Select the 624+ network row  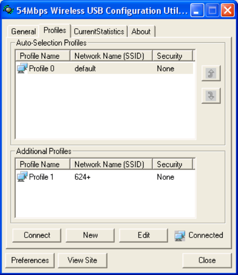coord(105,177)
